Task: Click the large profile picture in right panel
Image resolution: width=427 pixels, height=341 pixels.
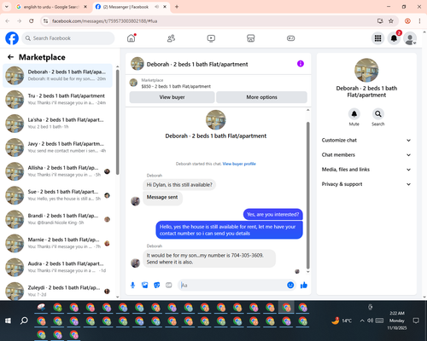Action: point(366,70)
